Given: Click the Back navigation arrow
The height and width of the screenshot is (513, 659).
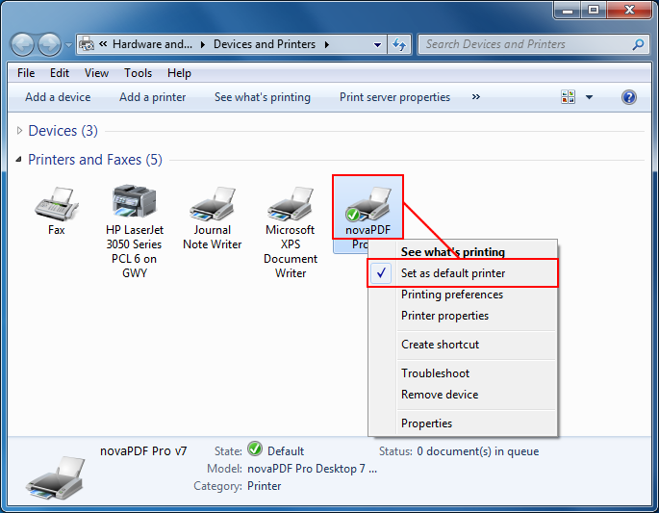Looking at the screenshot, I should 22,44.
